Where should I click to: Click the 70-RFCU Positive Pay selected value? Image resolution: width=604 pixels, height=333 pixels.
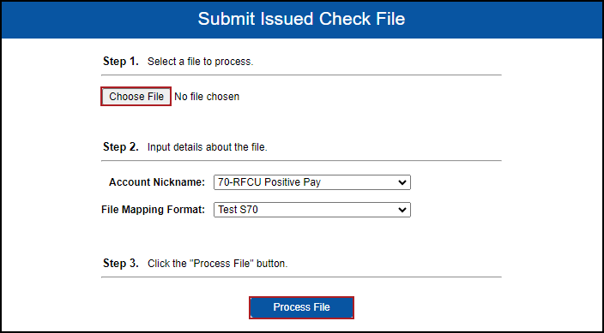click(269, 182)
